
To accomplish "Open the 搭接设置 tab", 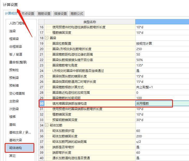I will coord(60,14).
